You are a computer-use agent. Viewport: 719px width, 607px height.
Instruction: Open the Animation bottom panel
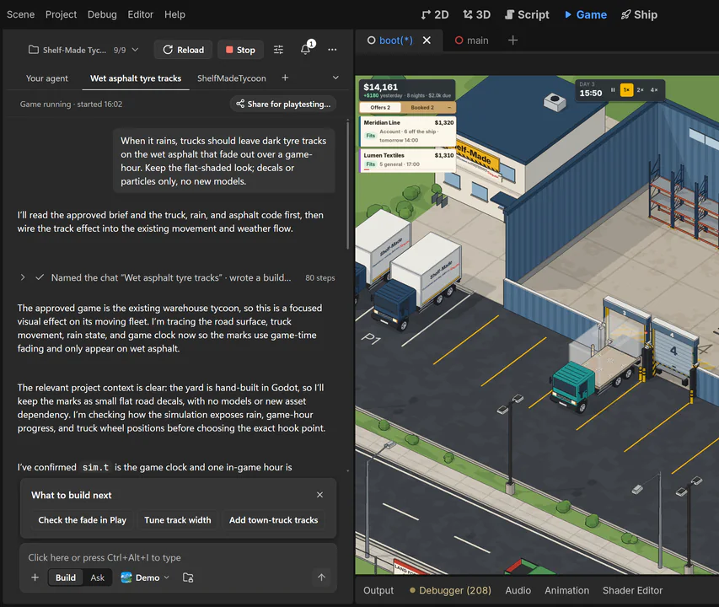click(x=566, y=590)
